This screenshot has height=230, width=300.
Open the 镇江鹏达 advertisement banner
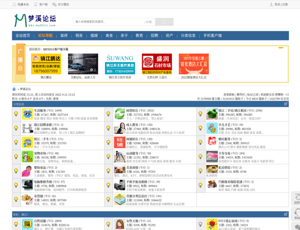point(46,64)
